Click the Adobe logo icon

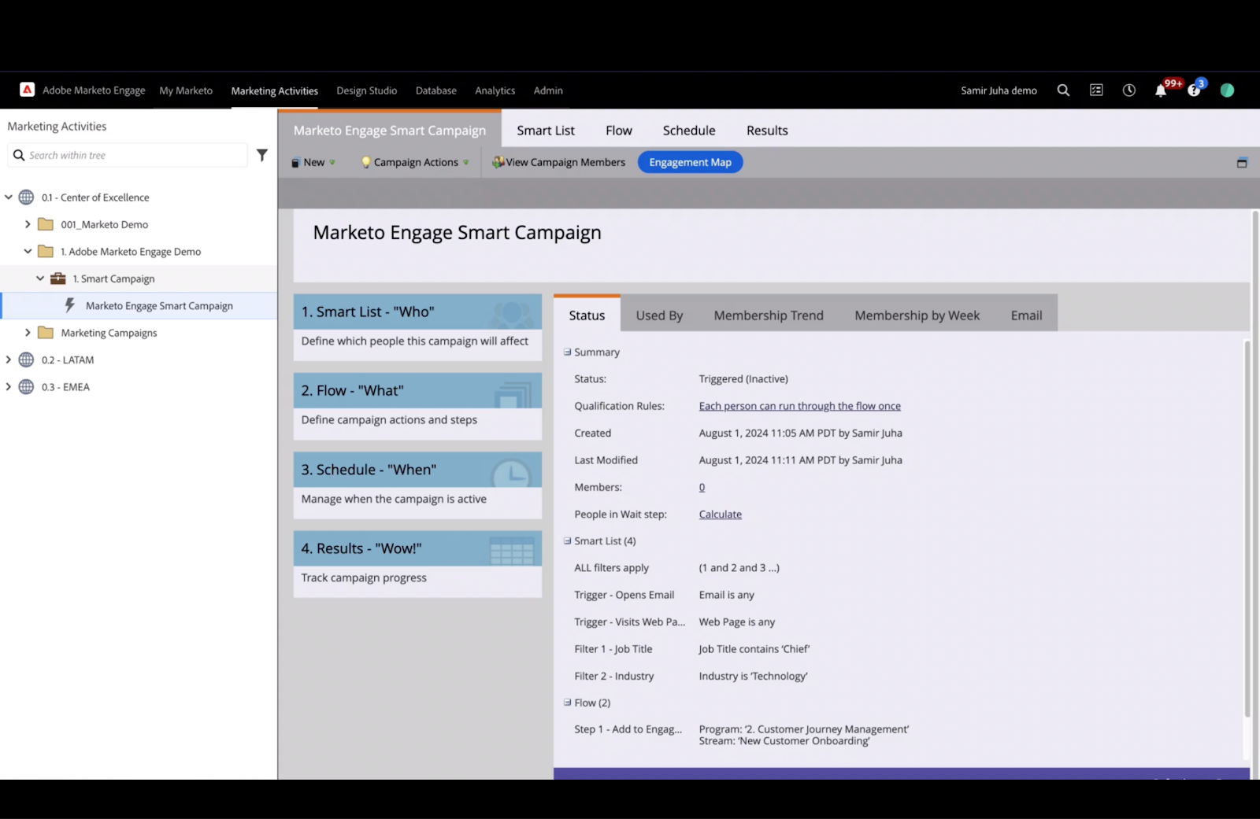(x=27, y=90)
